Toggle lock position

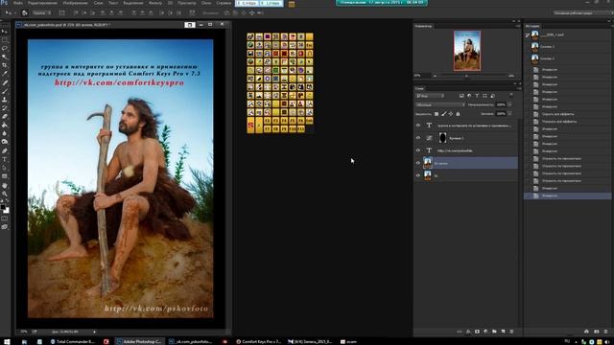pos(451,114)
